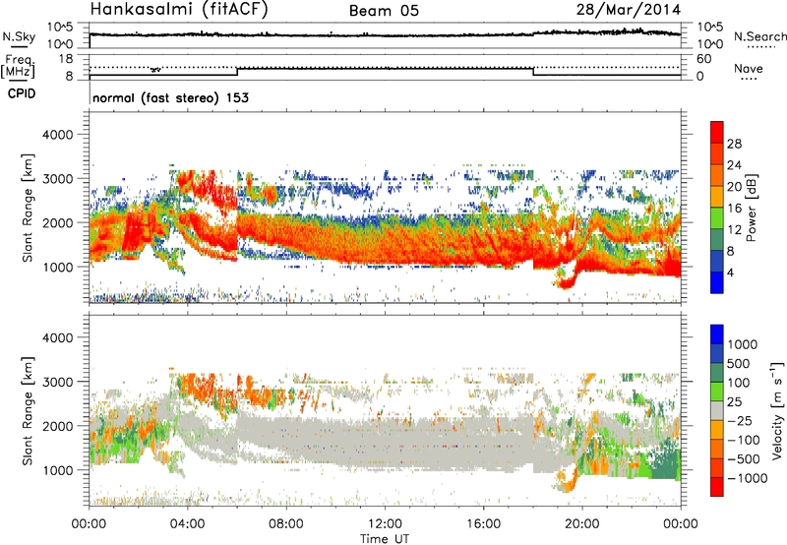Click the 12:00 time axis label
Image resolution: width=787 pixels, height=545 pixels.
tap(385, 524)
